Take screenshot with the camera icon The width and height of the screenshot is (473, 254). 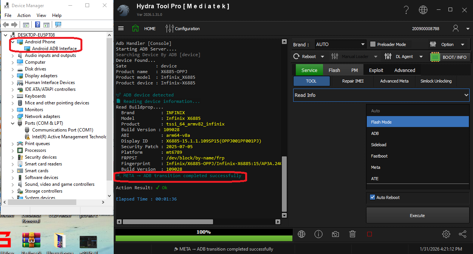pos(335,234)
